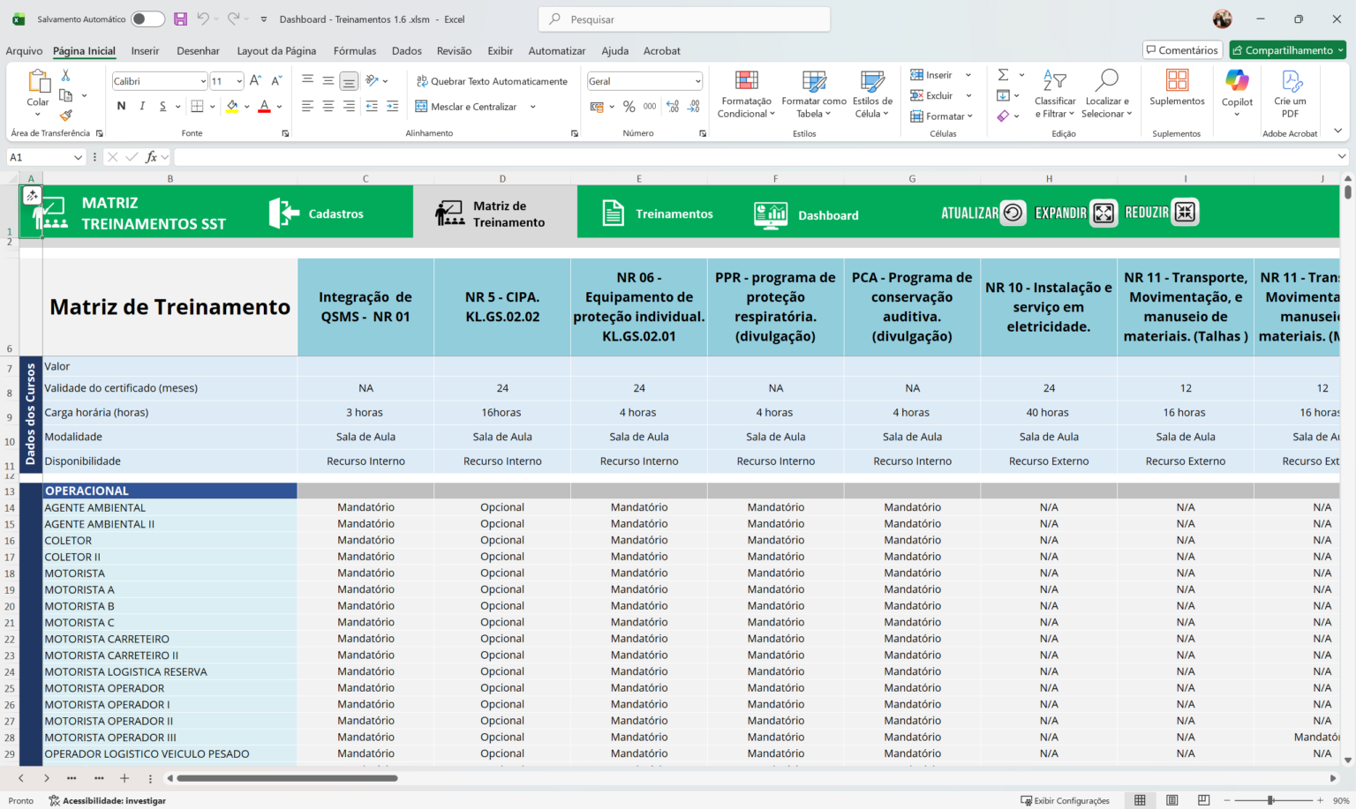Click the Cut scissors icon
The height and width of the screenshot is (809, 1356).
pos(65,76)
